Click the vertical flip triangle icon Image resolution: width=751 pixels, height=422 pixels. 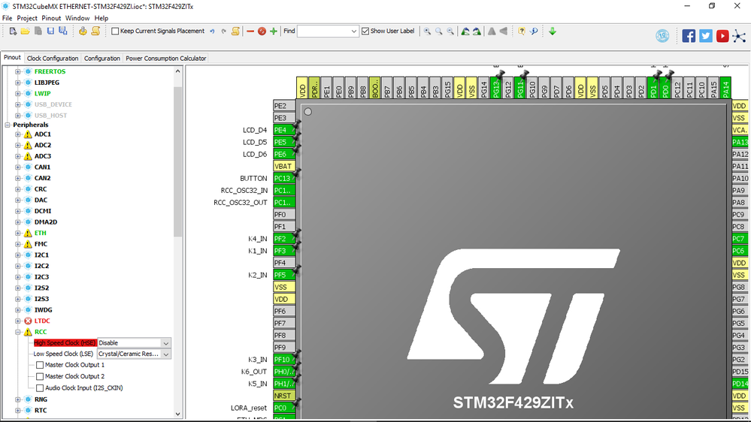(x=492, y=32)
